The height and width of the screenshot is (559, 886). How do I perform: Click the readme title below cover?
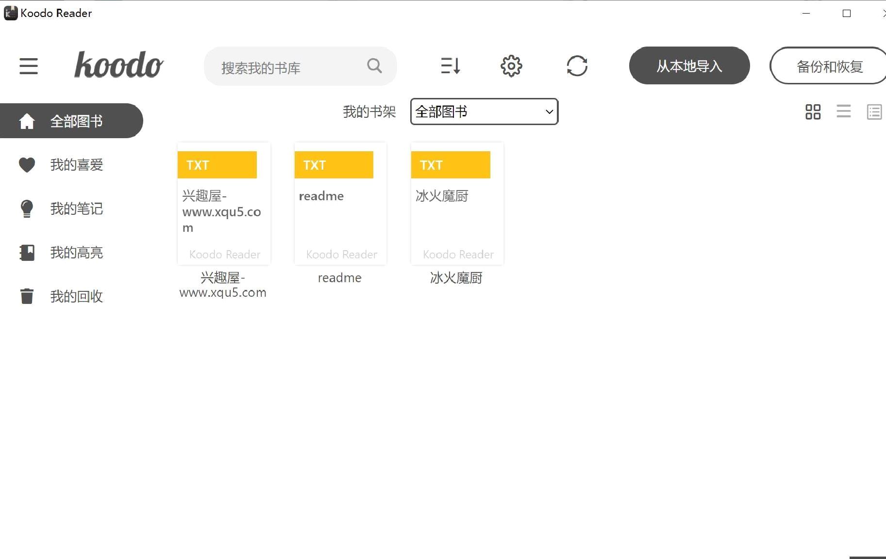(x=340, y=278)
